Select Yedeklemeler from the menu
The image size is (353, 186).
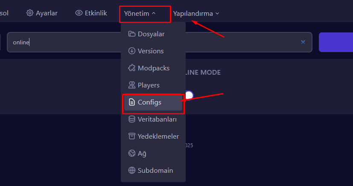coord(158,137)
